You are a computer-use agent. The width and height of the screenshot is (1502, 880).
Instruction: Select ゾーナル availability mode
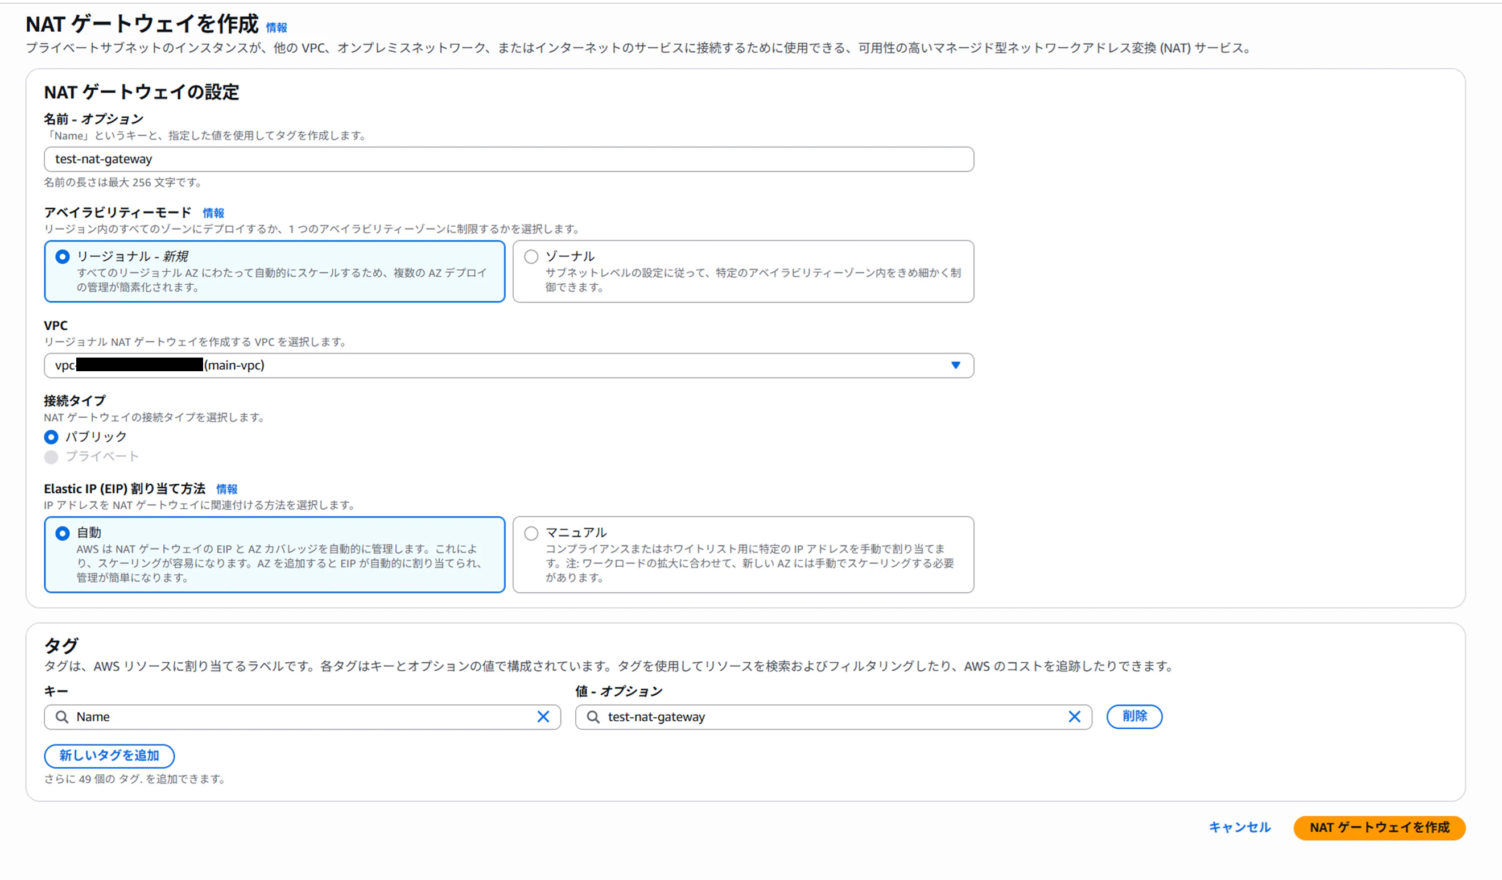click(x=531, y=257)
